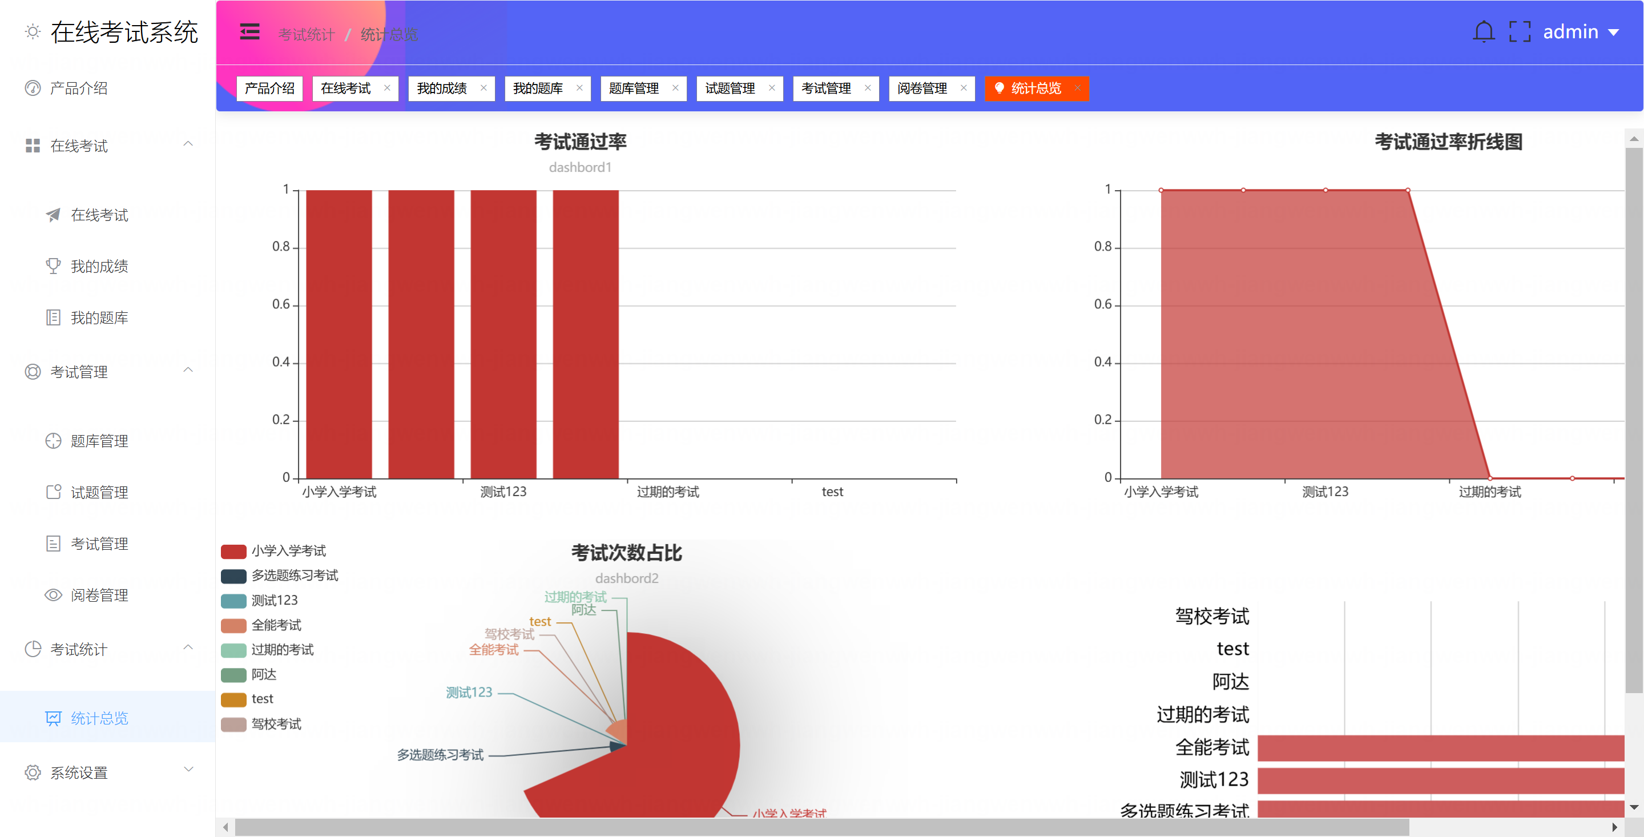Toggle fullscreen mode icon
The width and height of the screenshot is (1644, 837).
tap(1520, 31)
